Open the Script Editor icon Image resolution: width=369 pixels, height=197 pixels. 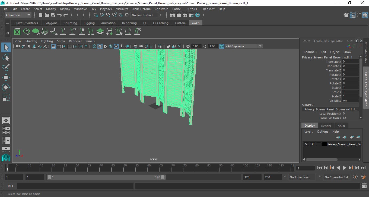pos(364,186)
